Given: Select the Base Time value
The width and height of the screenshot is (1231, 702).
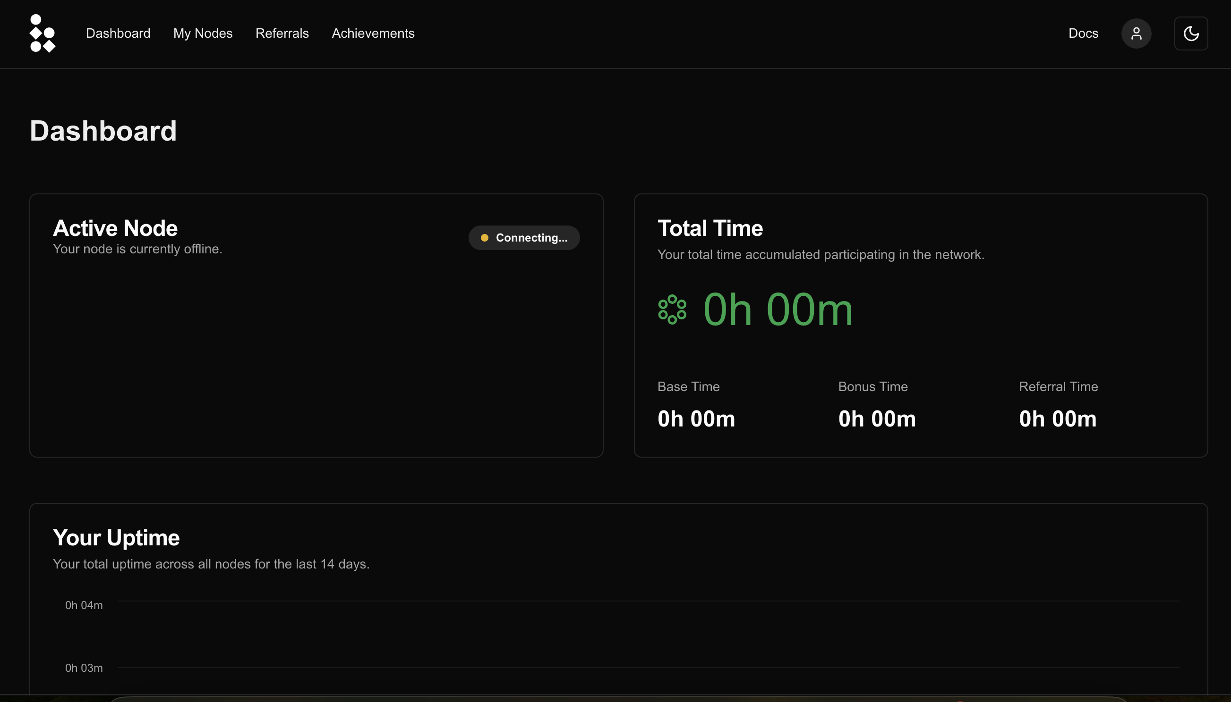Looking at the screenshot, I should pyautogui.click(x=696, y=418).
